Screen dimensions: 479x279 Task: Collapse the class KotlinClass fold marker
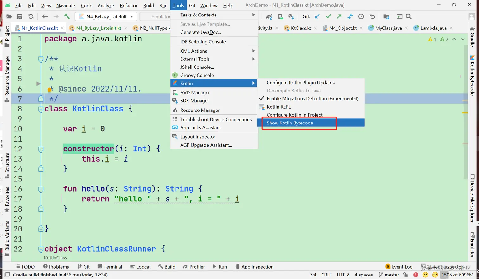click(41, 109)
